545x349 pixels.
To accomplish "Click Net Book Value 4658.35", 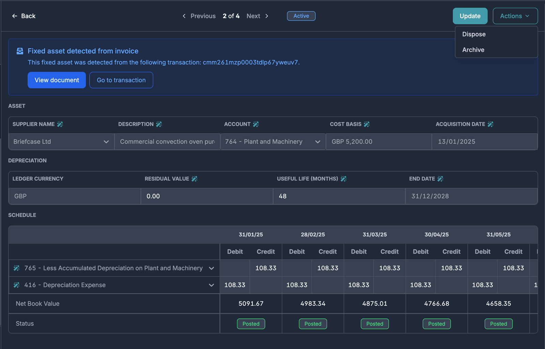I will (x=499, y=304).
